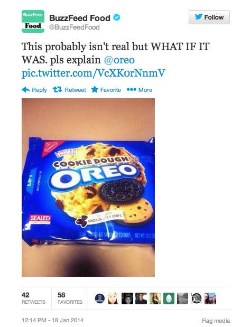Click the Red Sox logo avatar
The width and height of the screenshot is (250, 327).
100,298
